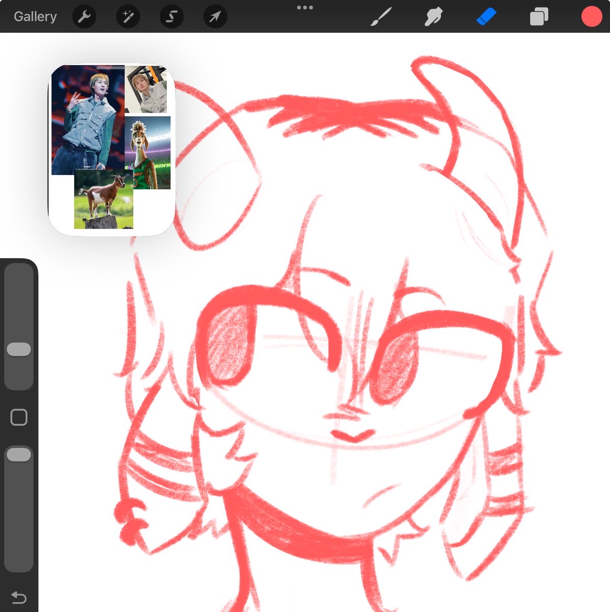Activate the Transform arrow tool
610x612 pixels.
point(215,17)
